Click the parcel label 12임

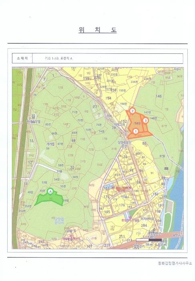click(x=60, y=88)
